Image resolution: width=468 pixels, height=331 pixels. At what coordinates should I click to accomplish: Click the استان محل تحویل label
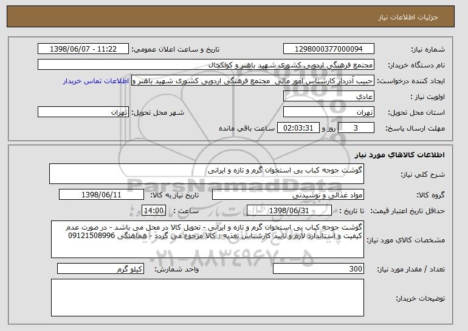tap(416, 112)
